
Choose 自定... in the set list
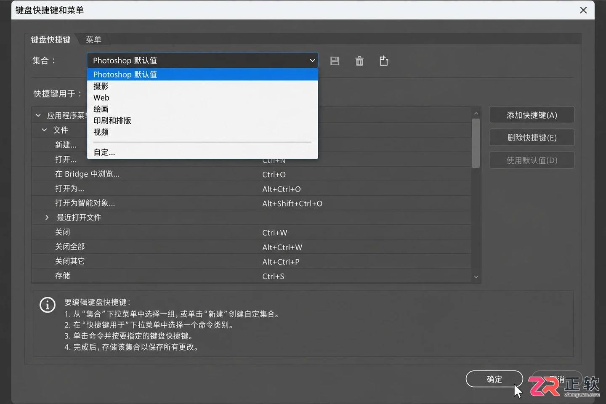coord(202,152)
